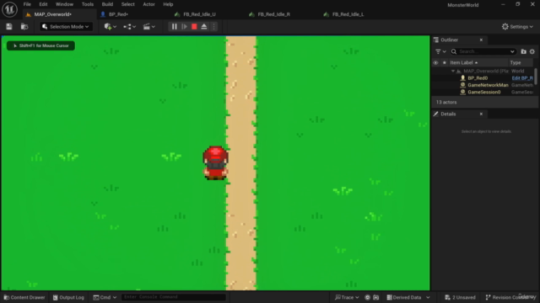Open the Cmd console type dropdown

click(105, 297)
